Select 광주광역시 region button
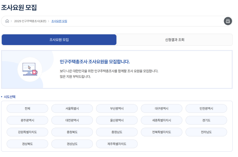This screenshot has width=238, height=157. tap(28, 120)
